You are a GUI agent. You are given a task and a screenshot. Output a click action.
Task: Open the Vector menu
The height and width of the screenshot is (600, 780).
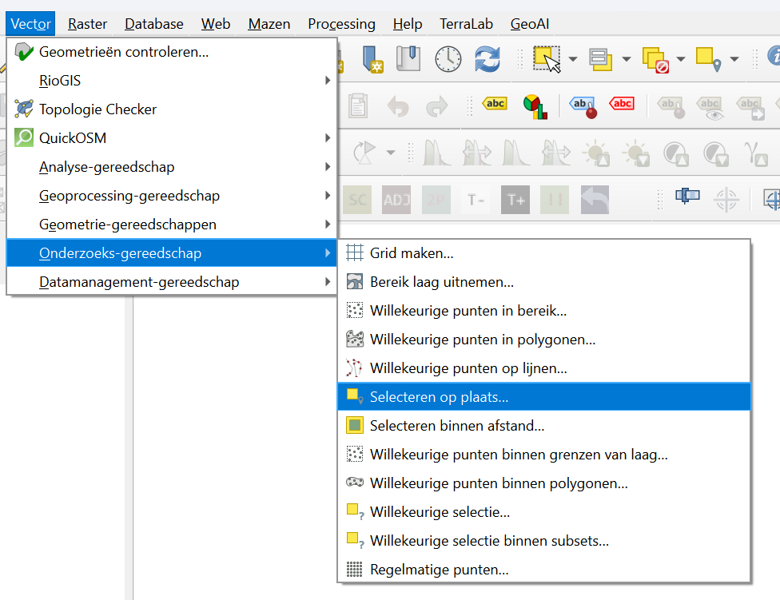click(30, 24)
